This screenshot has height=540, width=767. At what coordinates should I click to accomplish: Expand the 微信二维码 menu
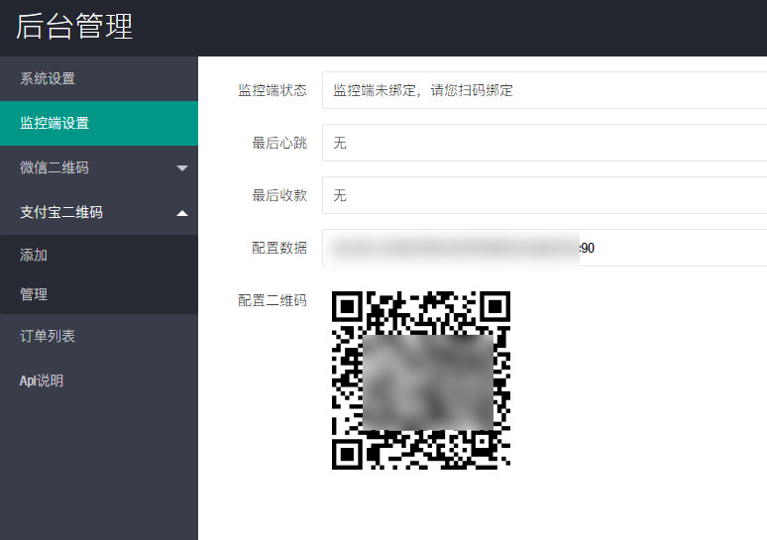coord(99,167)
